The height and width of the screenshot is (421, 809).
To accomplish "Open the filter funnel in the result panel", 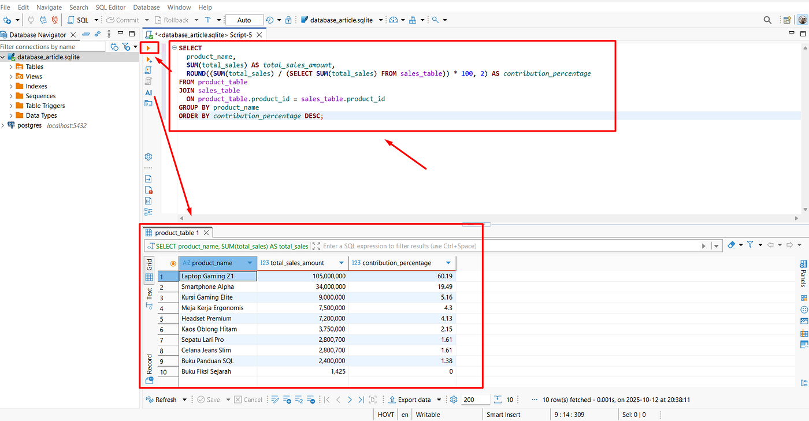I will coord(750,245).
